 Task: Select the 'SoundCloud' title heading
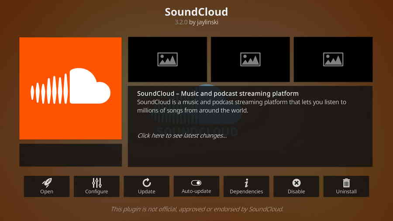pyautogui.click(x=196, y=12)
